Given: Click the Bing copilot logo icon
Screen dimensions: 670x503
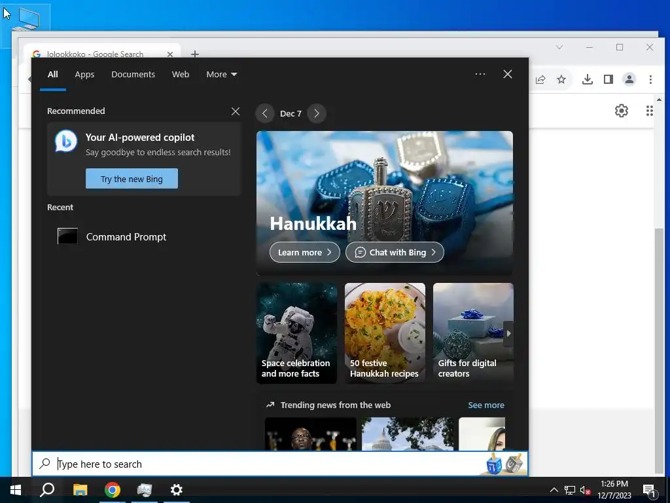Looking at the screenshot, I should click(66, 141).
